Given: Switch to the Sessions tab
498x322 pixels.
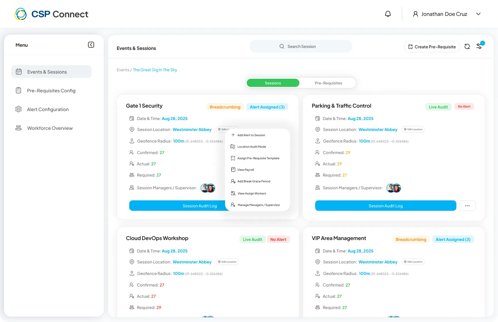Looking at the screenshot, I should tap(273, 83).
